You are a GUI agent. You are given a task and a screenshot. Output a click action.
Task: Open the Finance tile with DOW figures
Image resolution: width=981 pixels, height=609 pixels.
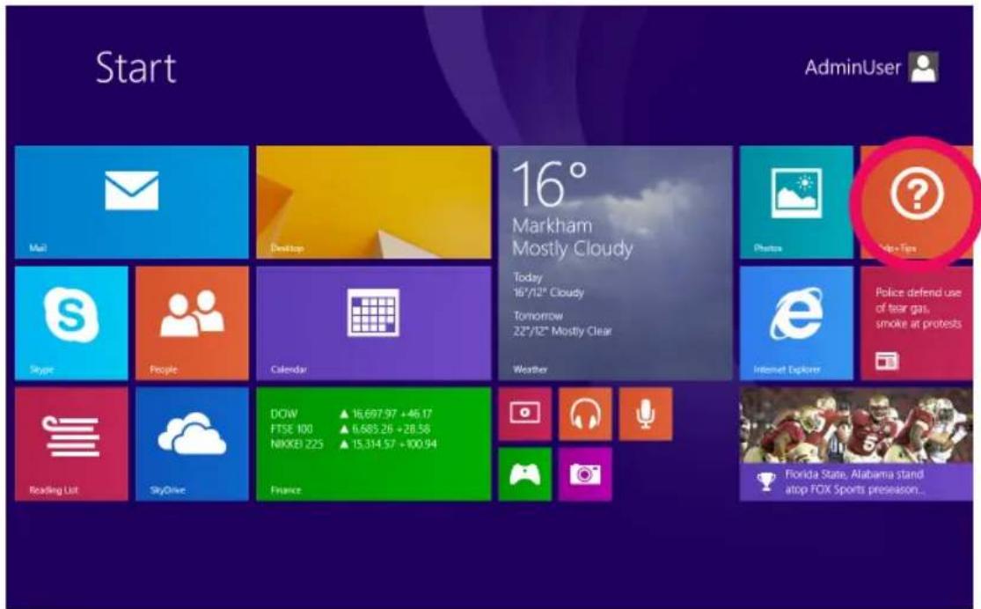(374, 444)
